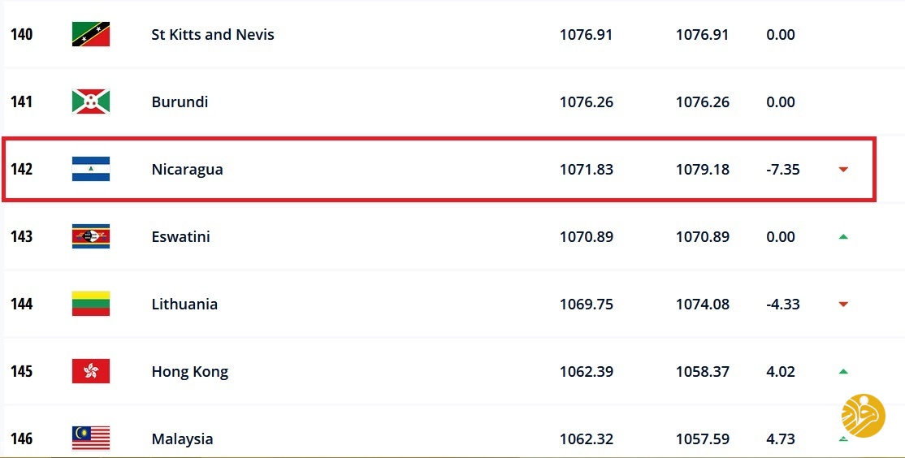Click the Eswatini flag icon
905x458 pixels.
tap(91, 236)
